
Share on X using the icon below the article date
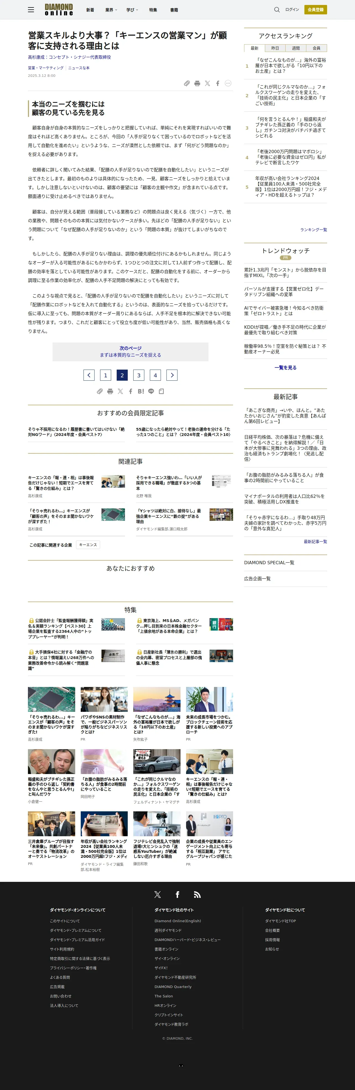[x=207, y=83]
